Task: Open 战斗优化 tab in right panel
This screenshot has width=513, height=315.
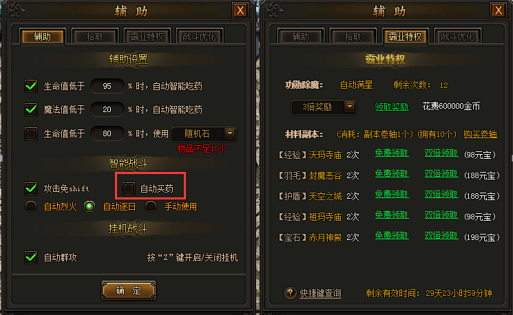Action: 457,36
